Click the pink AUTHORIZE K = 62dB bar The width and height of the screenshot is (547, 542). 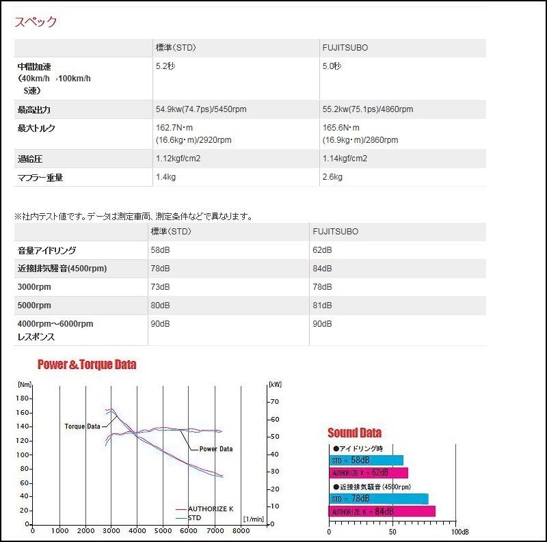point(369,473)
